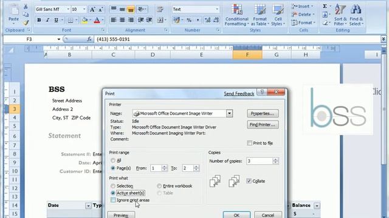Click the Insert Function fx button

tap(89, 39)
